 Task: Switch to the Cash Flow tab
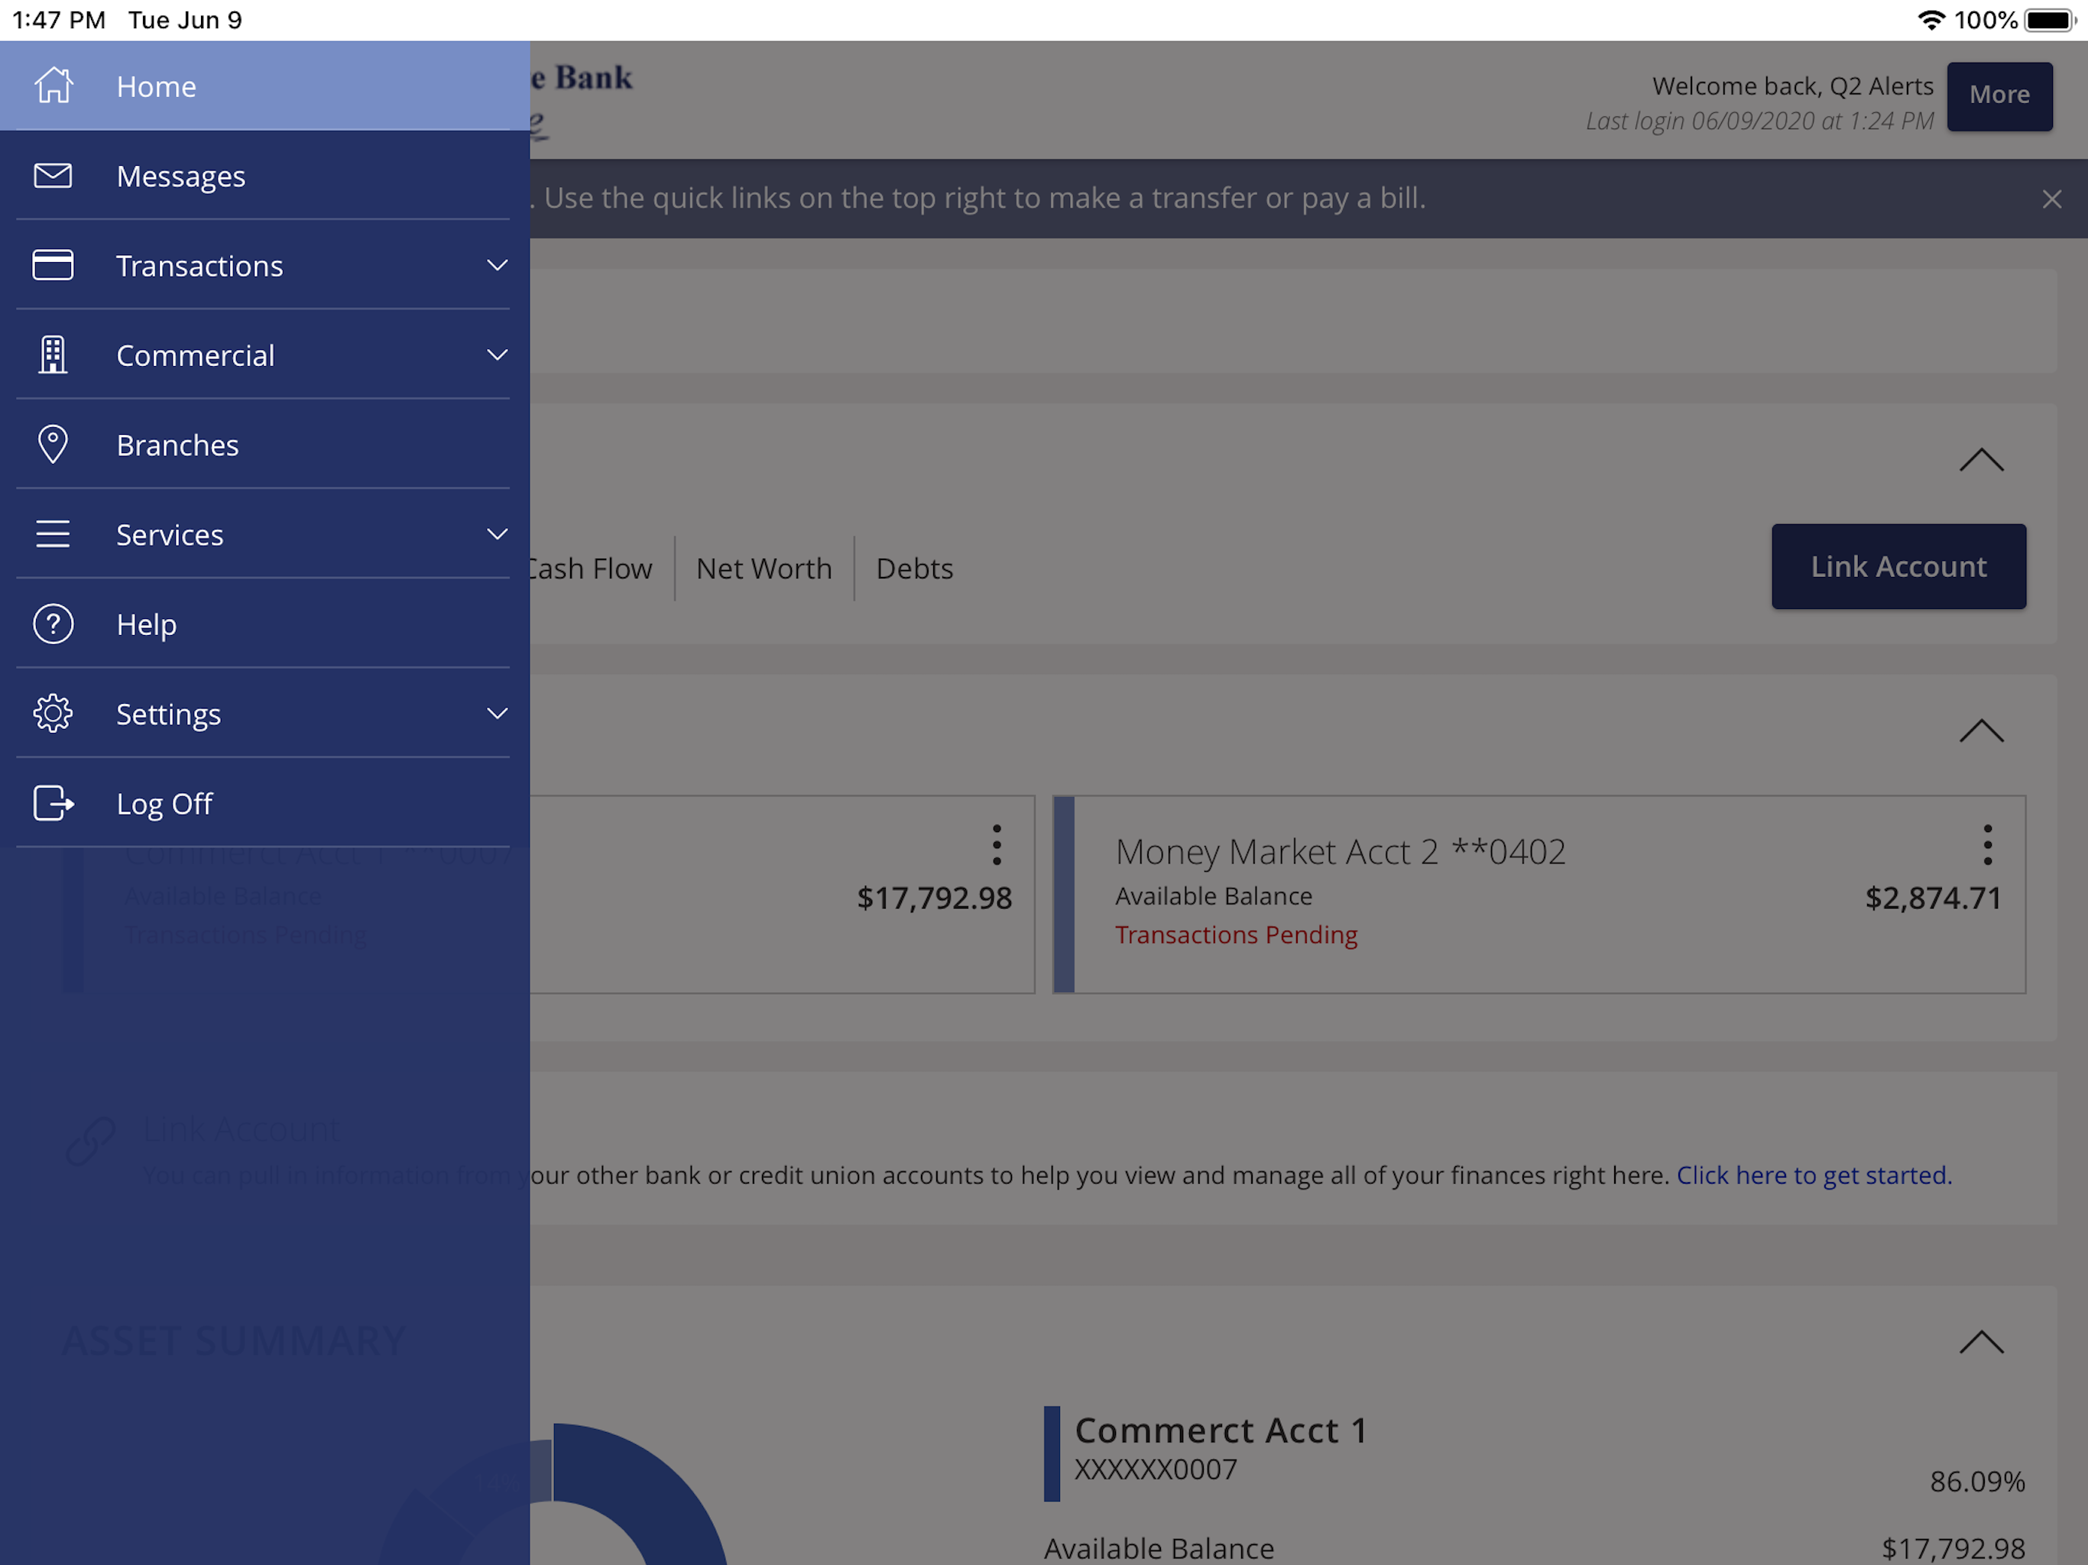click(x=591, y=569)
